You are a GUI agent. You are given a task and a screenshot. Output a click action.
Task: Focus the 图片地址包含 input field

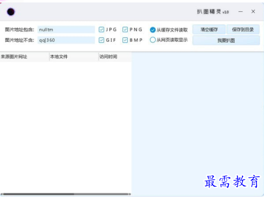66,29
